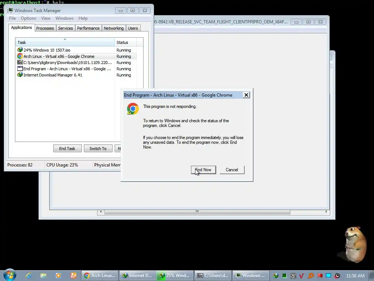Click Cancel in End Program dialog
Screen dimensions: 374x281
point(232,170)
